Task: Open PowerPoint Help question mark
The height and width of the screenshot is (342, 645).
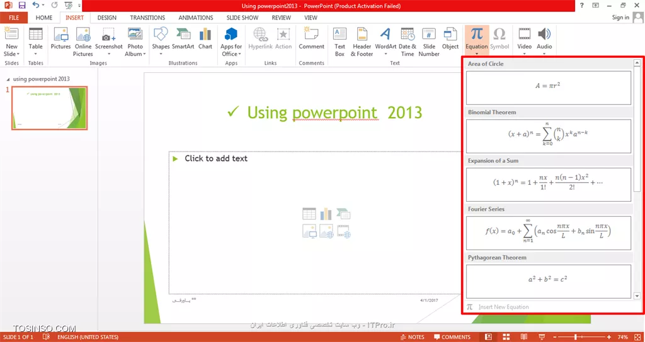Action: point(581,6)
